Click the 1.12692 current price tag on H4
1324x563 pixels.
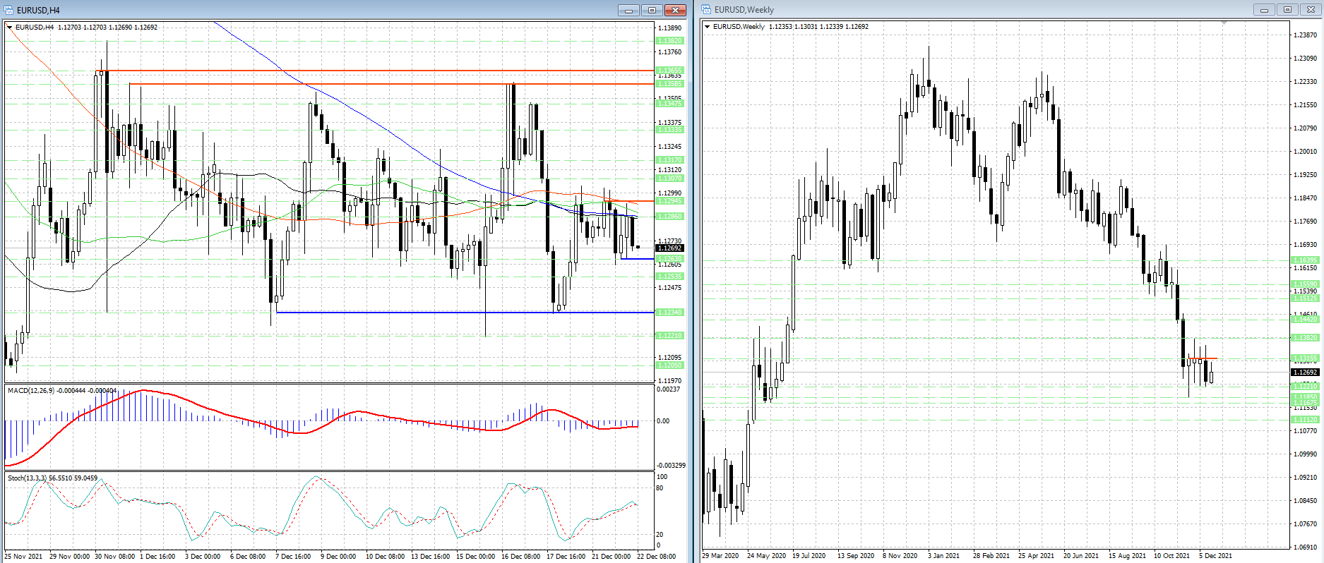pyautogui.click(x=669, y=248)
